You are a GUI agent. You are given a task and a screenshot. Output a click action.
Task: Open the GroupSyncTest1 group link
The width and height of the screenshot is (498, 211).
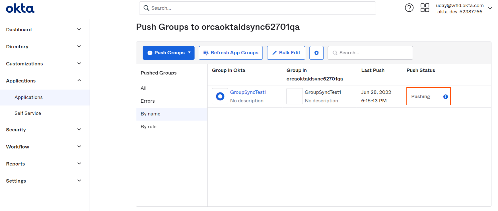point(248,92)
